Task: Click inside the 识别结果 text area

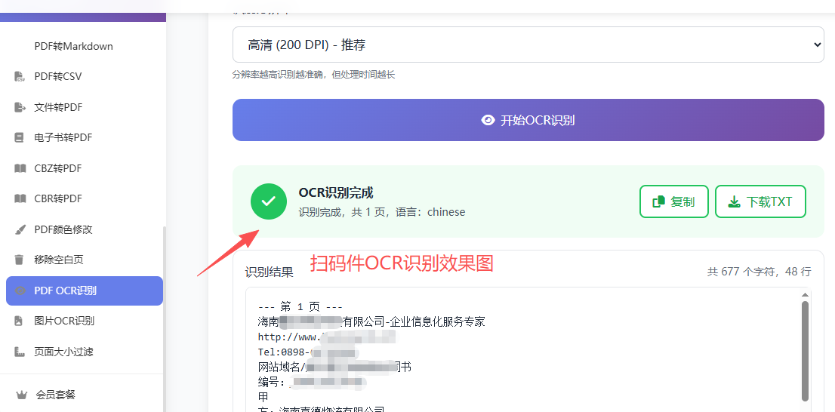Action: click(x=523, y=349)
